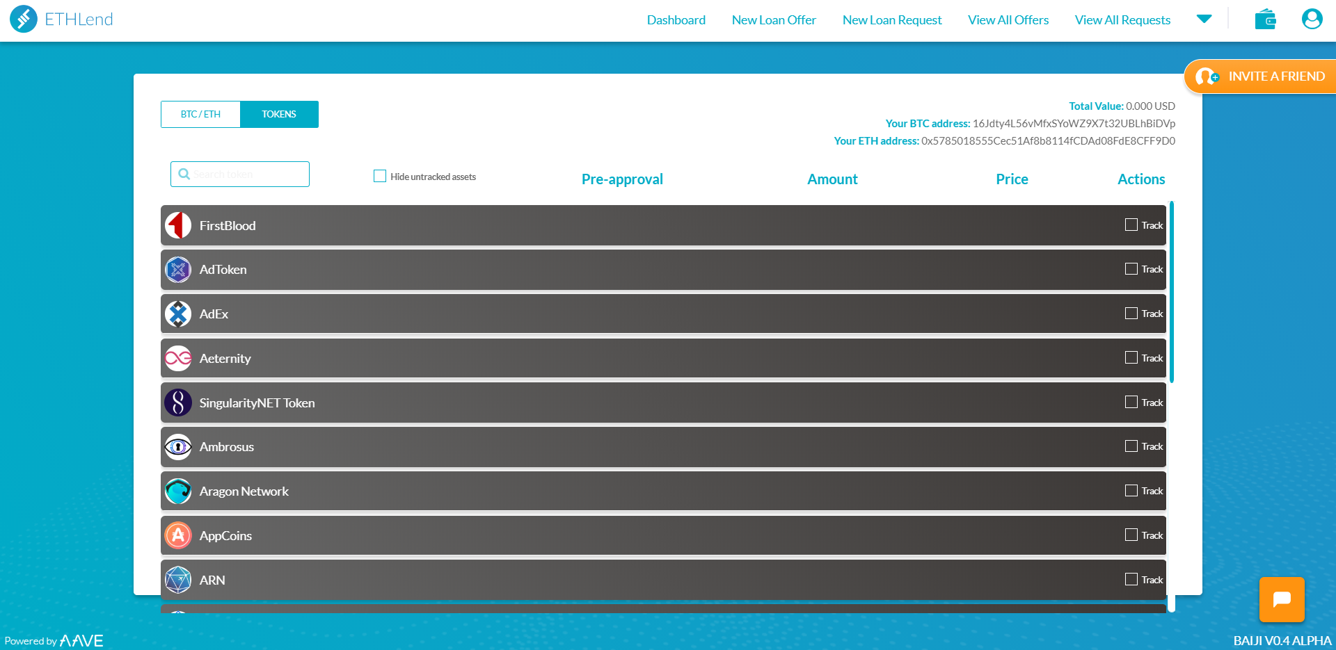The image size is (1336, 650).
Task: Open the New Loan Request page
Action: pyautogui.click(x=892, y=19)
